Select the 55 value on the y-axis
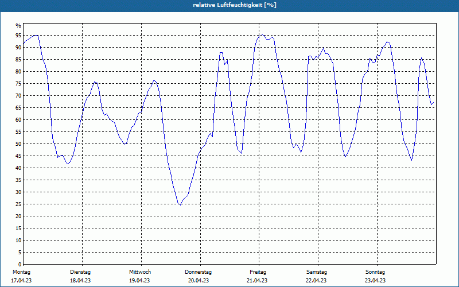The width and height of the screenshot is (459, 287). point(18,132)
